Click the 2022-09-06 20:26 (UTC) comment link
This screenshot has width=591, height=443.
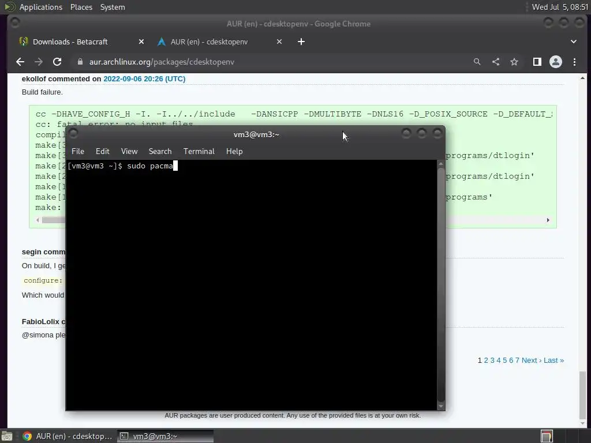[x=144, y=78]
